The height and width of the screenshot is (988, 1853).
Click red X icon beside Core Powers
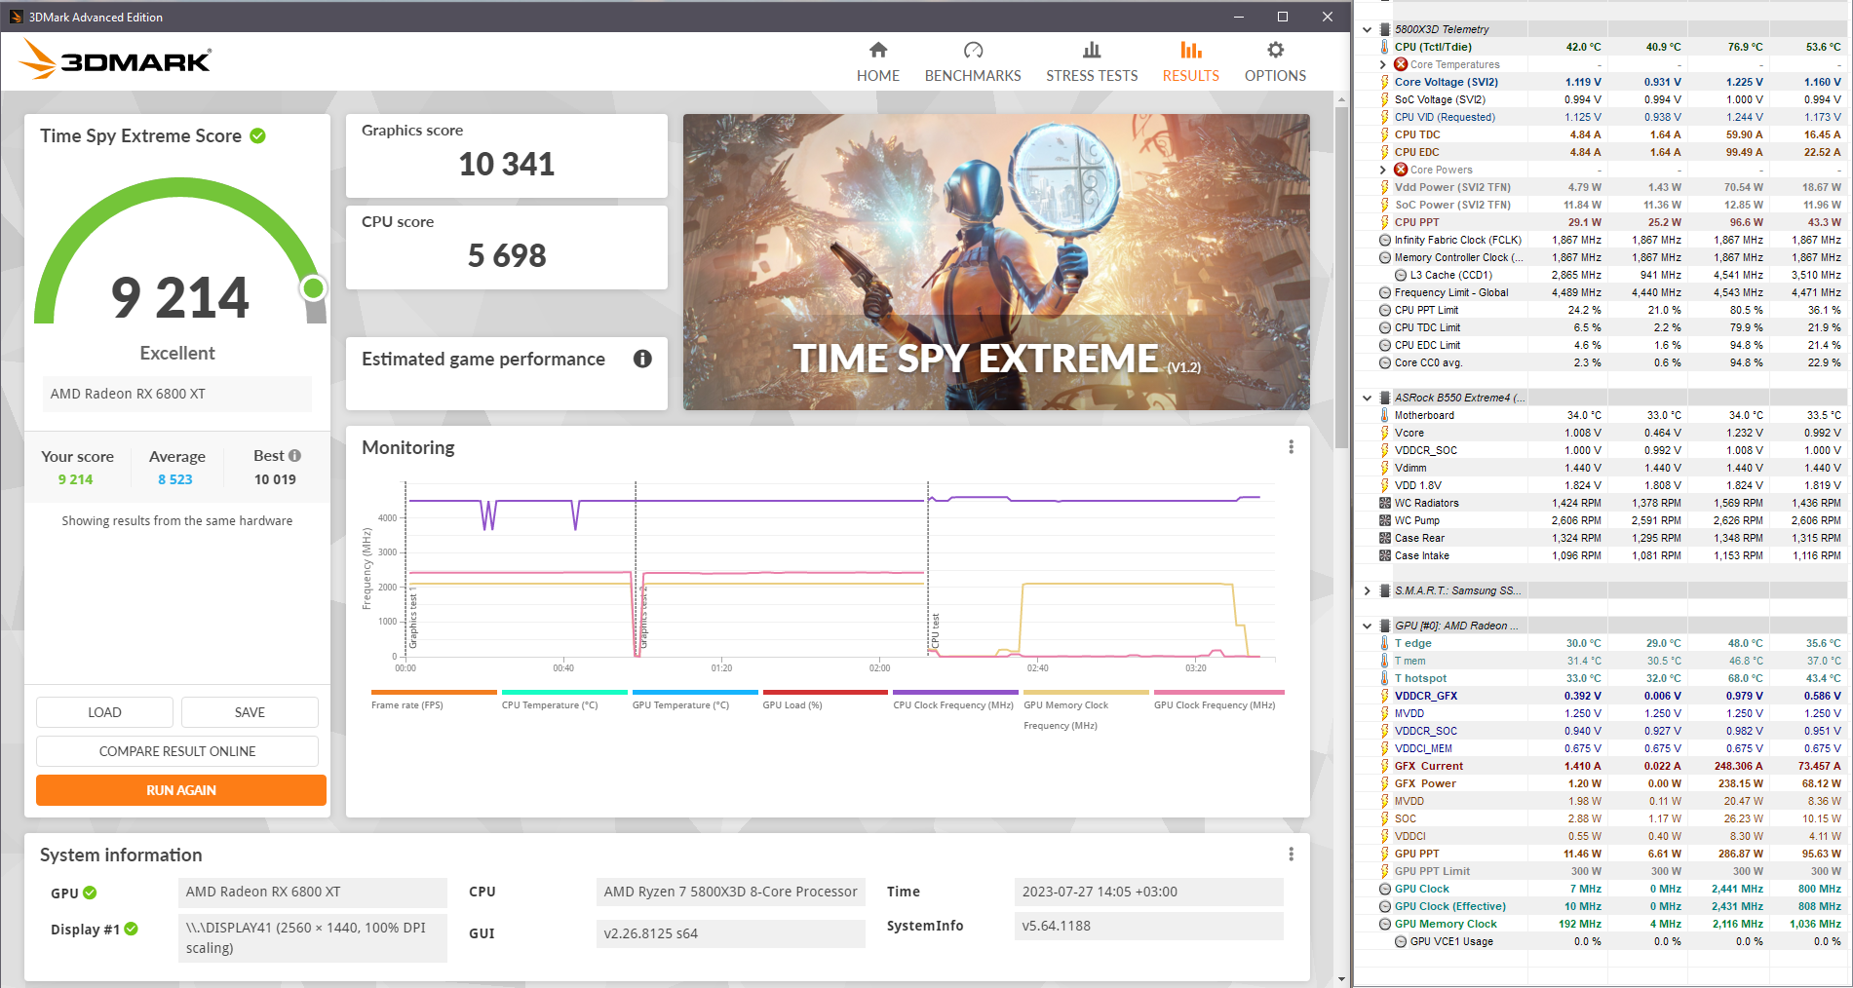[x=1401, y=170]
